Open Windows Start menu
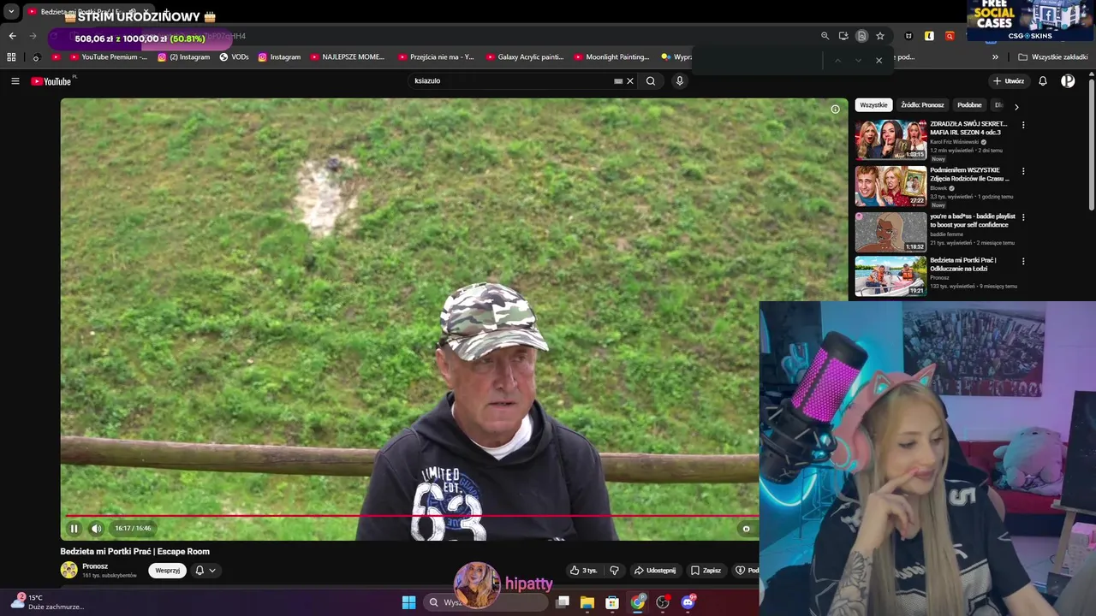 [x=409, y=602]
